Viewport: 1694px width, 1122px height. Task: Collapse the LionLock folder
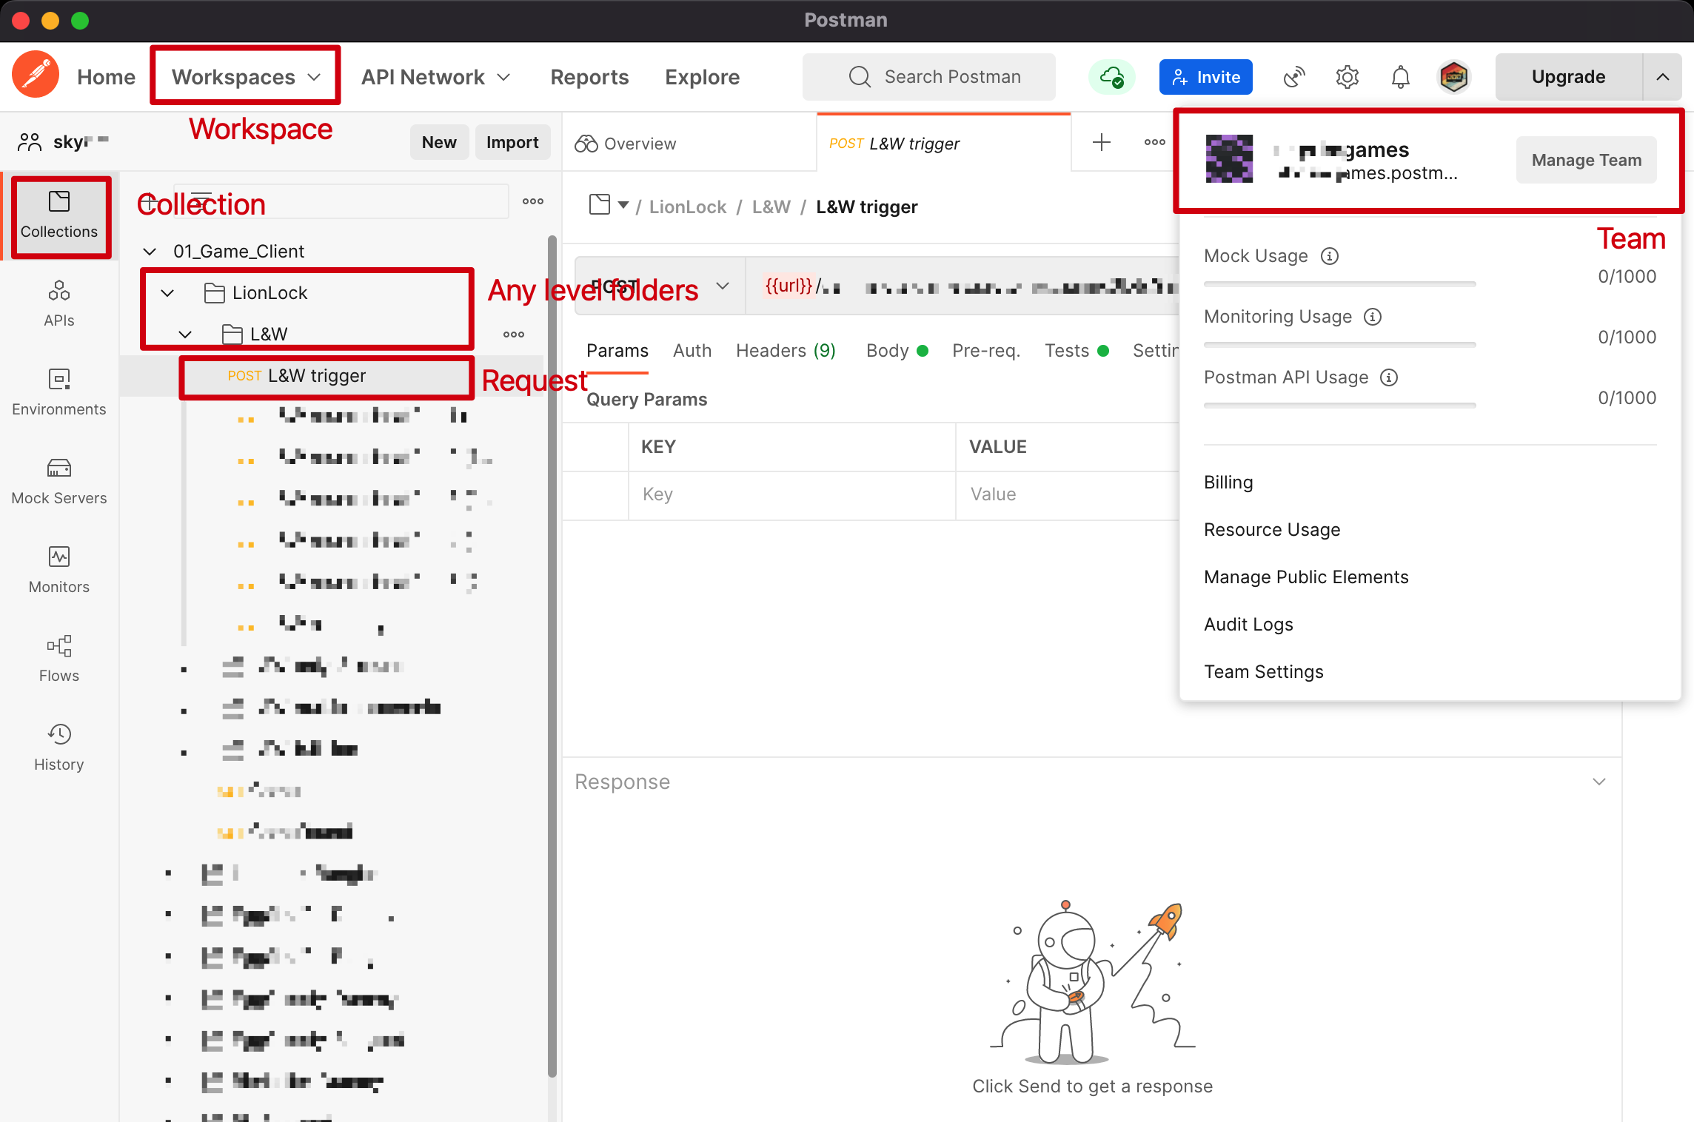click(167, 293)
